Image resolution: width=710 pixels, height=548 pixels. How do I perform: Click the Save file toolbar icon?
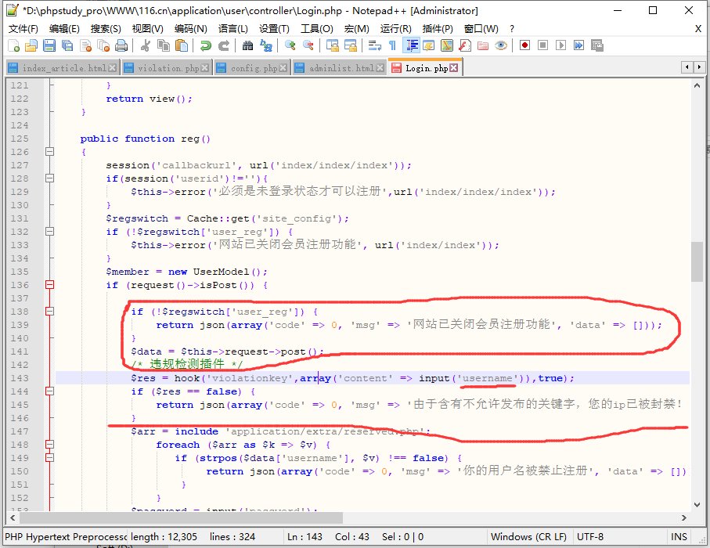pos(49,45)
